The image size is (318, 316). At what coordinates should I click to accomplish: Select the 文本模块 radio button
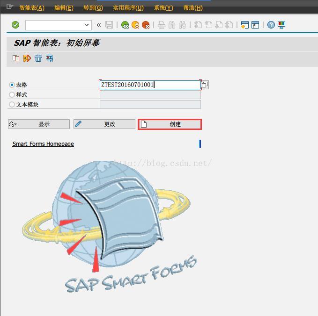12,104
